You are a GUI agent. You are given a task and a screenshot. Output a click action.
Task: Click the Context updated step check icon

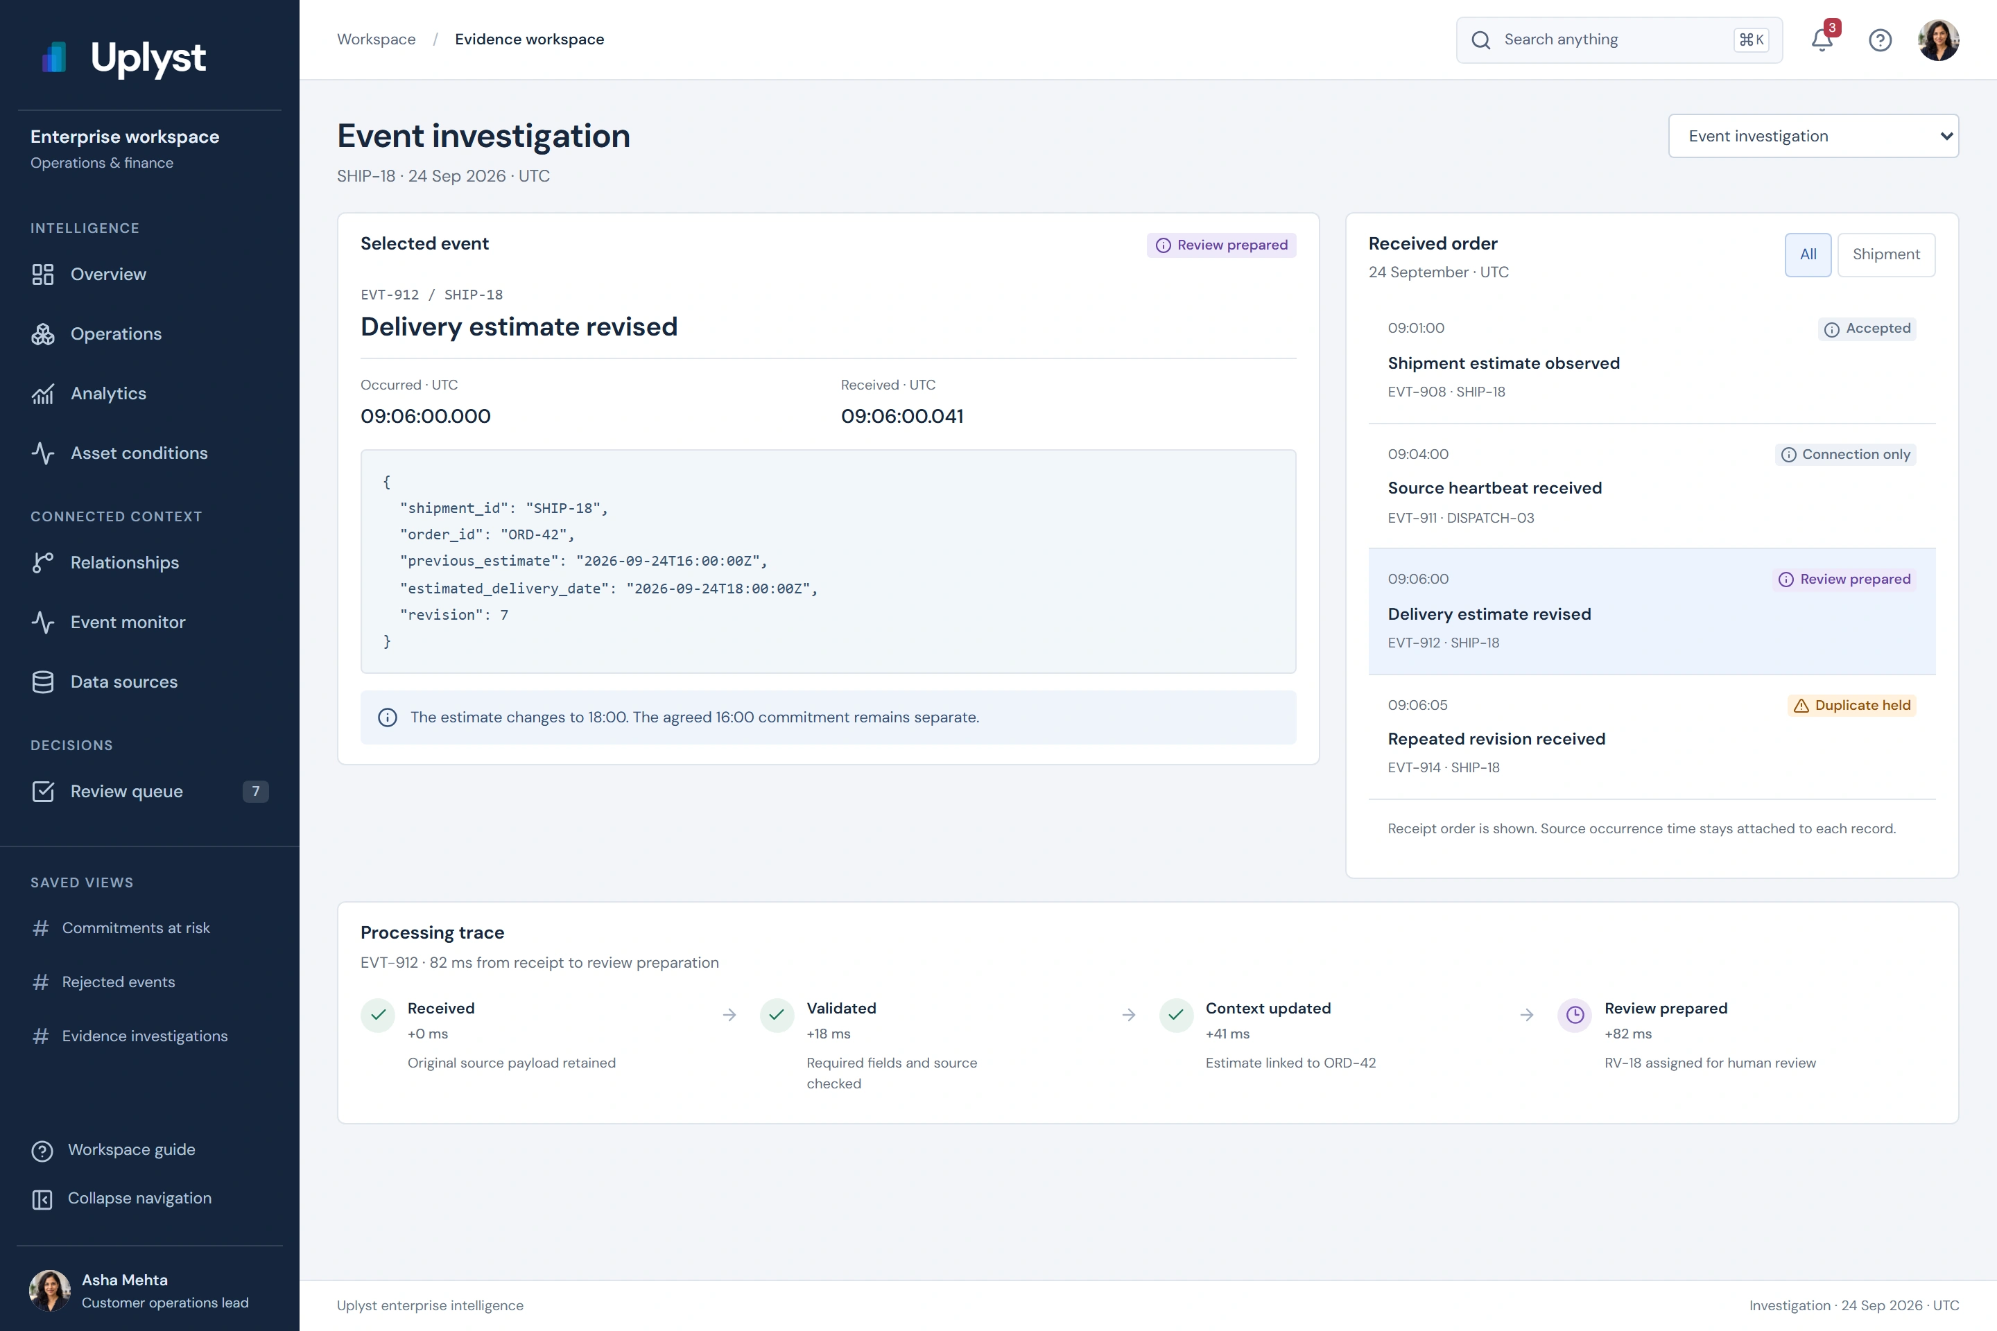(1175, 1015)
